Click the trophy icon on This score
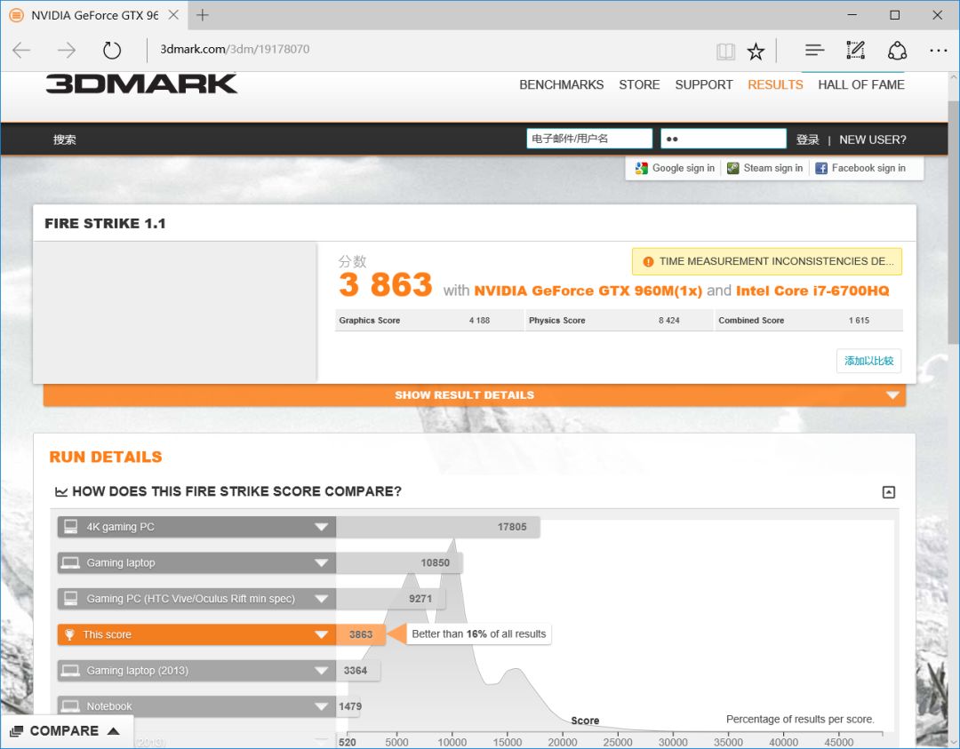The height and width of the screenshot is (749, 960). pyautogui.click(x=69, y=634)
